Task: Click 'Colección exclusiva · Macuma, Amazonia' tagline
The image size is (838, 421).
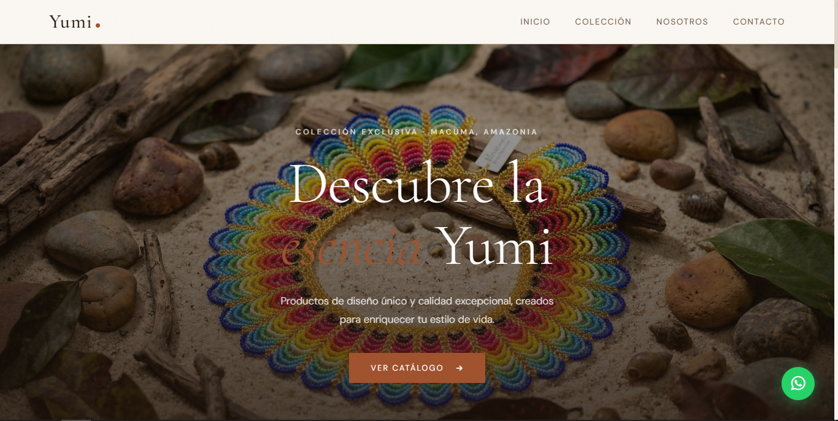Action: point(417,132)
